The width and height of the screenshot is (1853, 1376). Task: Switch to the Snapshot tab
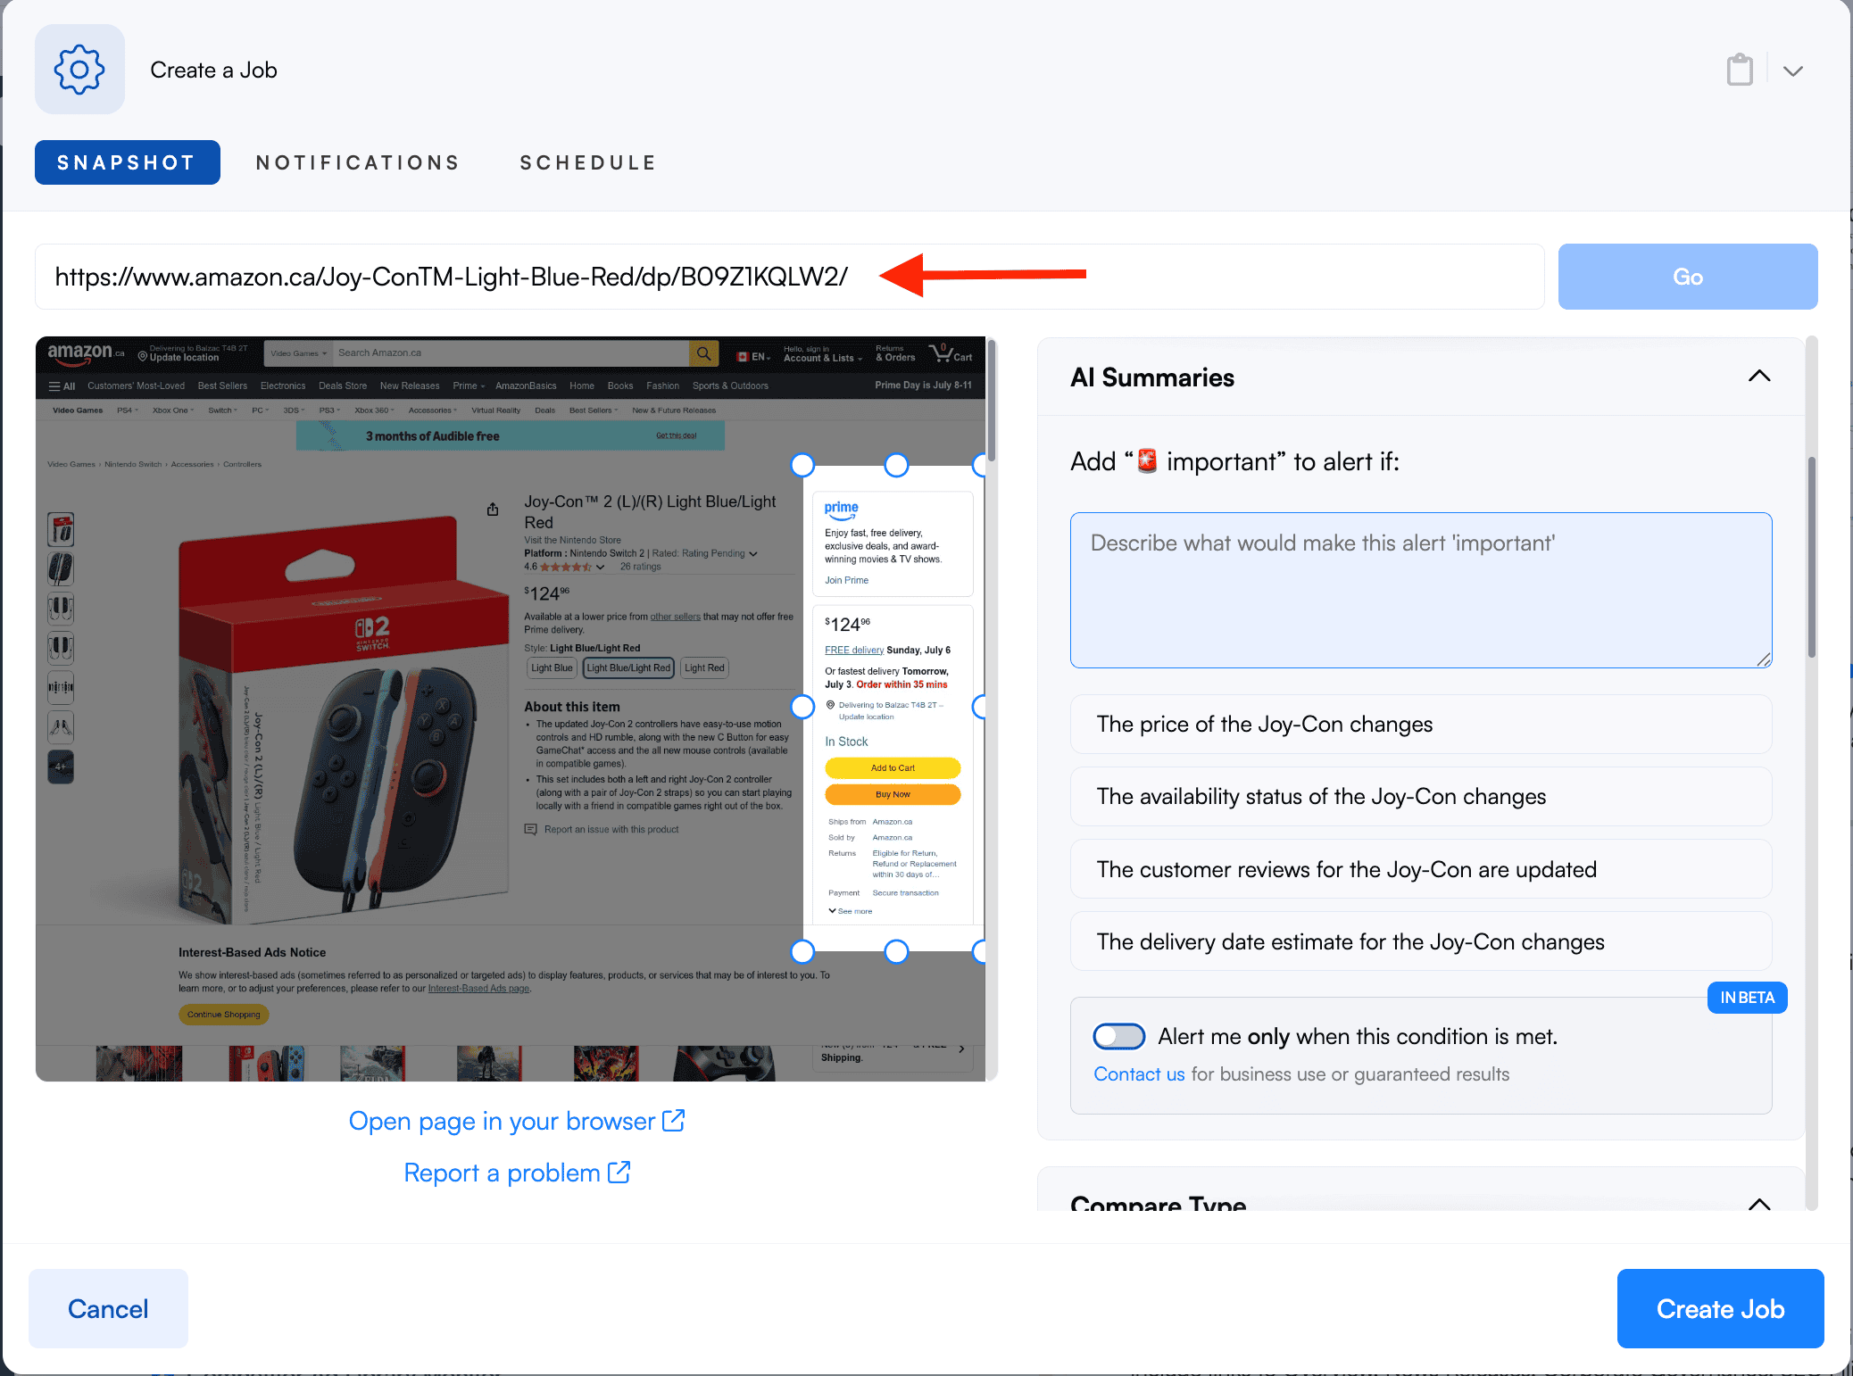click(127, 162)
